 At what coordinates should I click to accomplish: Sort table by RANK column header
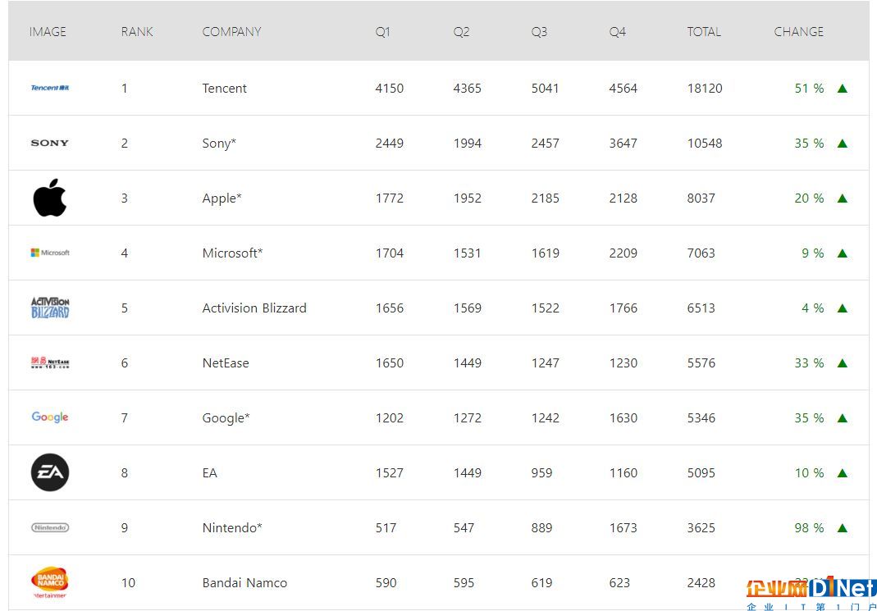(137, 32)
